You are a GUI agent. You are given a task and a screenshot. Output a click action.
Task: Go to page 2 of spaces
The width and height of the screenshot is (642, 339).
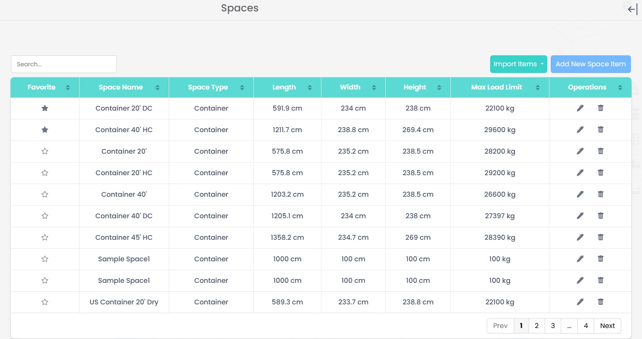(537, 325)
